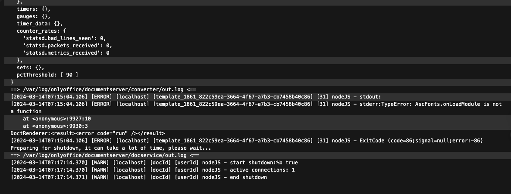Click the 'timer_data: {}' entry
The image size is (511, 194).
[x=40, y=24]
